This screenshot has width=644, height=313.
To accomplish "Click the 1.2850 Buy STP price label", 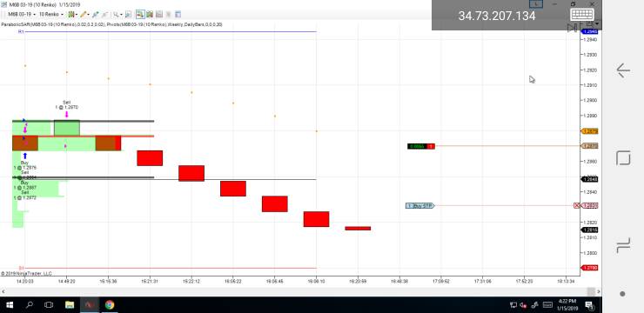I will pyautogui.click(x=590, y=205).
